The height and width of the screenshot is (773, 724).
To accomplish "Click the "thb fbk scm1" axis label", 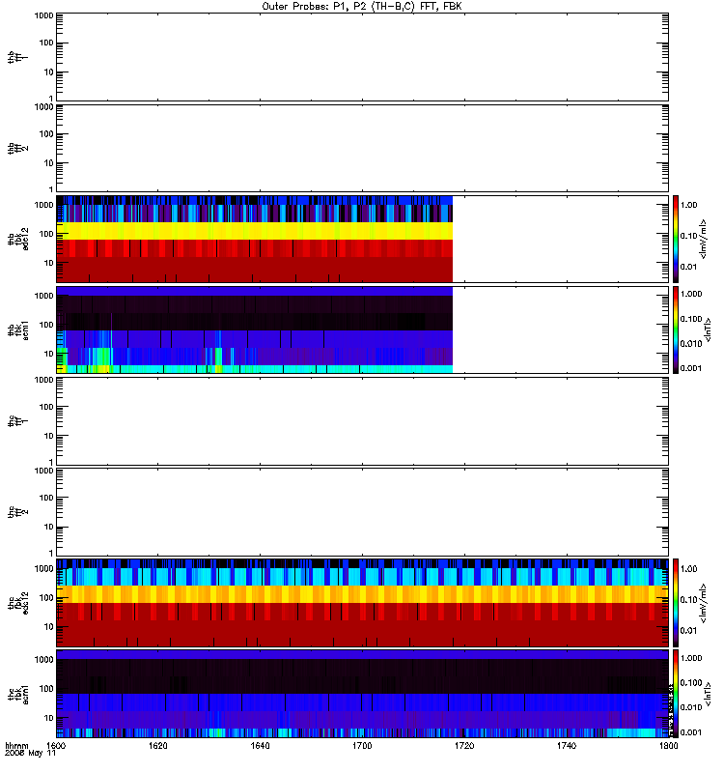I will (x=18, y=329).
